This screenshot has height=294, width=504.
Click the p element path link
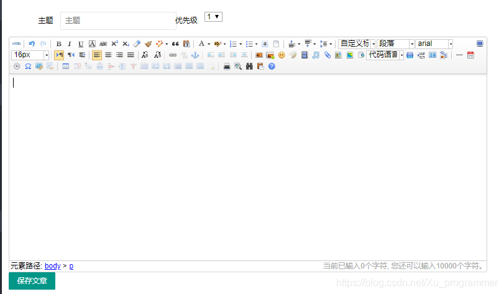(71, 266)
